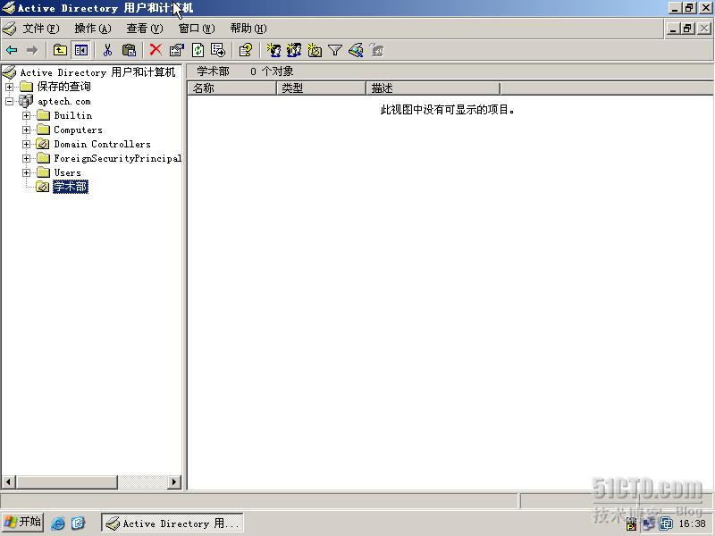Expand the Computers folder
This screenshot has width=715, height=536.
pos(27,130)
